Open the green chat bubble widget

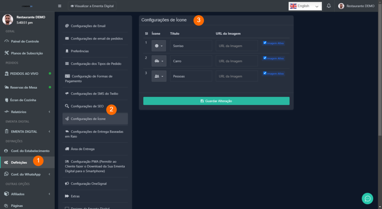(367, 198)
